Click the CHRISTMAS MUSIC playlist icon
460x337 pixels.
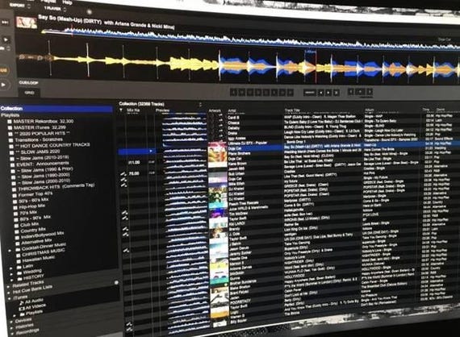pyautogui.click(x=19, y=256)
